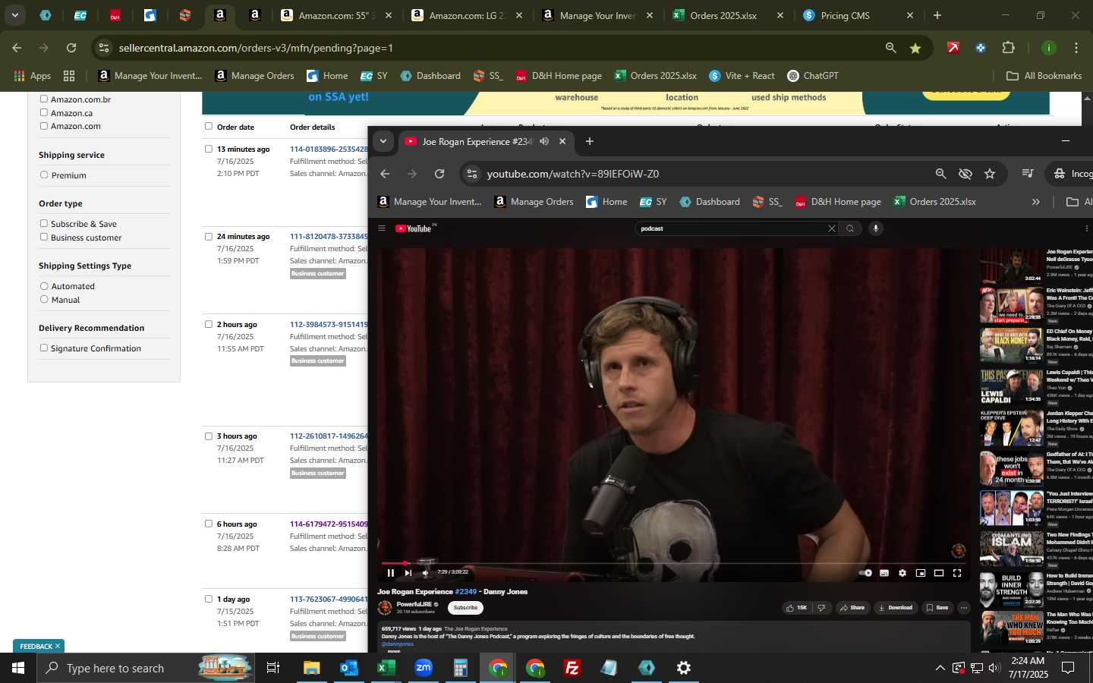
Task: Open new tab in incognito window
Action: point(590,141)
